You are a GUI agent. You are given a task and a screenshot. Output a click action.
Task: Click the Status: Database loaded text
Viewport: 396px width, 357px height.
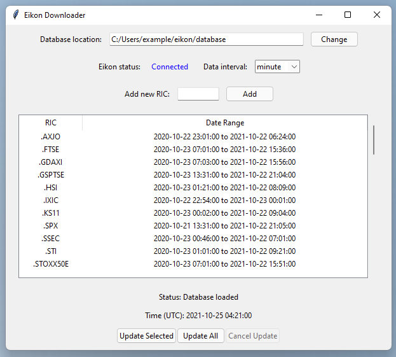click(198, 297)
